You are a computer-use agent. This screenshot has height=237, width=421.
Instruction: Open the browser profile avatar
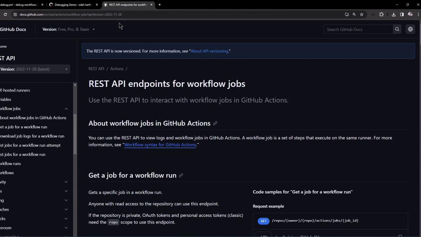410,14
